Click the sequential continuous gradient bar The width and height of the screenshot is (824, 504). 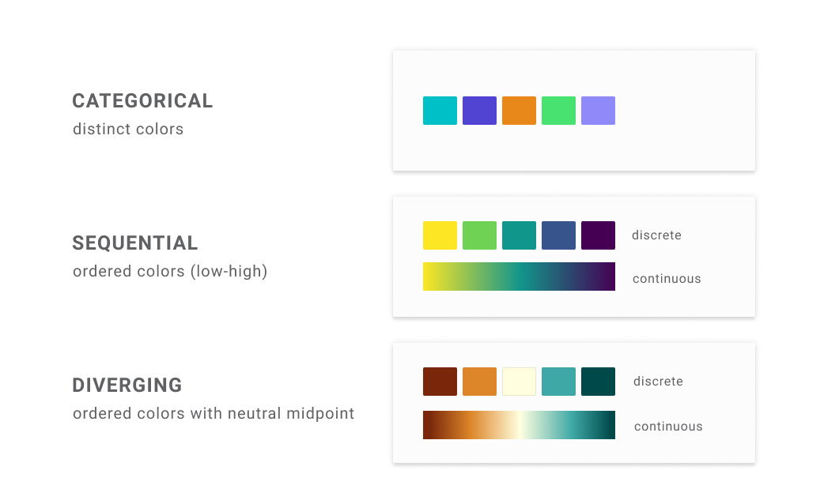coord(519,276)
